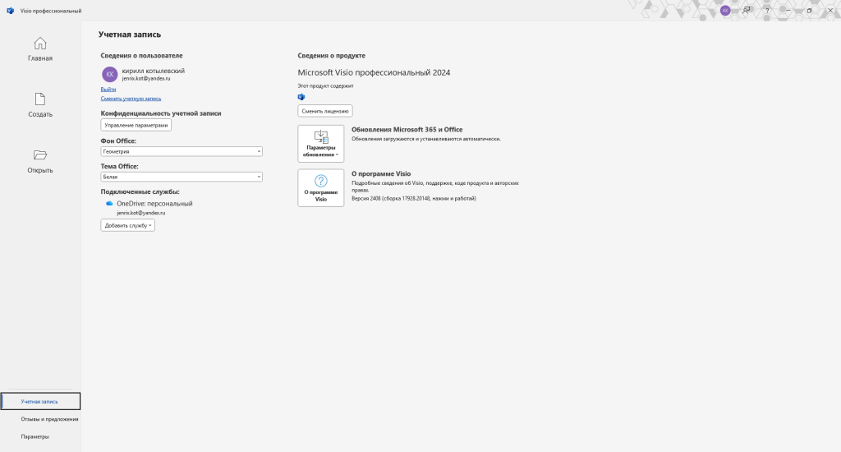Open Параметры in the sidebar

click(34, 437)
